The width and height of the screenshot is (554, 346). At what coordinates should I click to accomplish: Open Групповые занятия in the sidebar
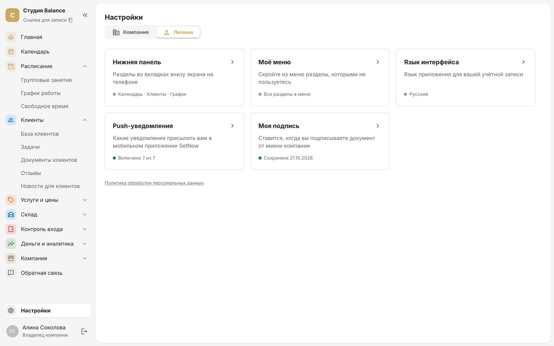46,80
